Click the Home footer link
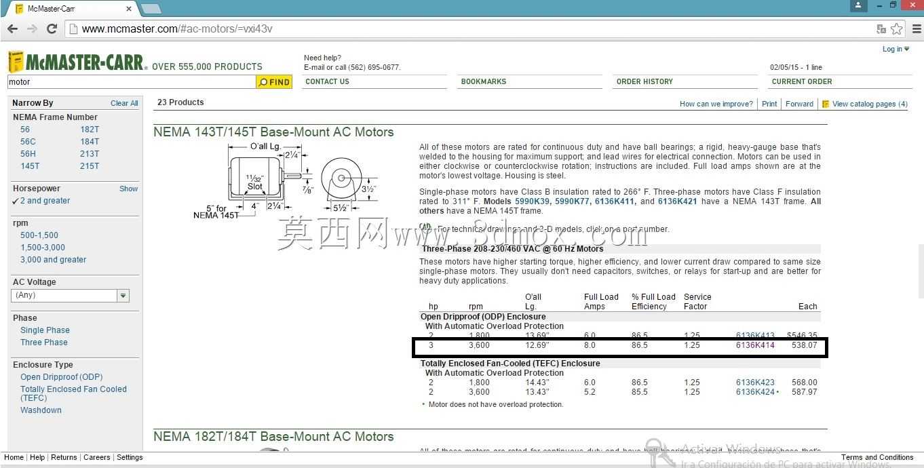The width and height of the screenshot is (924, 468). click(x=14, y=457)
